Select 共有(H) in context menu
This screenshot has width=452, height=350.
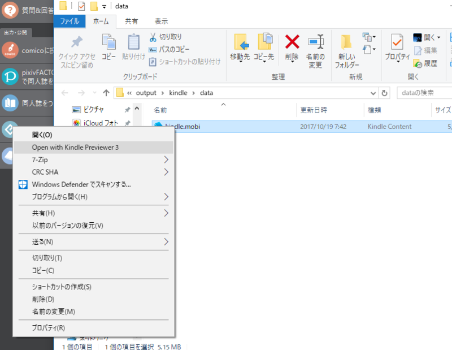point(93,213)
